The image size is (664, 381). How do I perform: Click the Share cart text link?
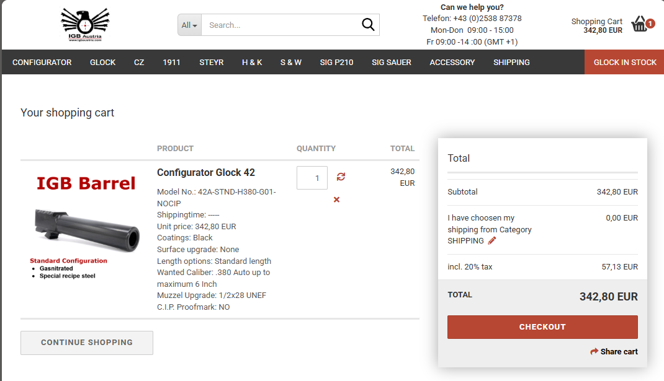coord(619,351)
